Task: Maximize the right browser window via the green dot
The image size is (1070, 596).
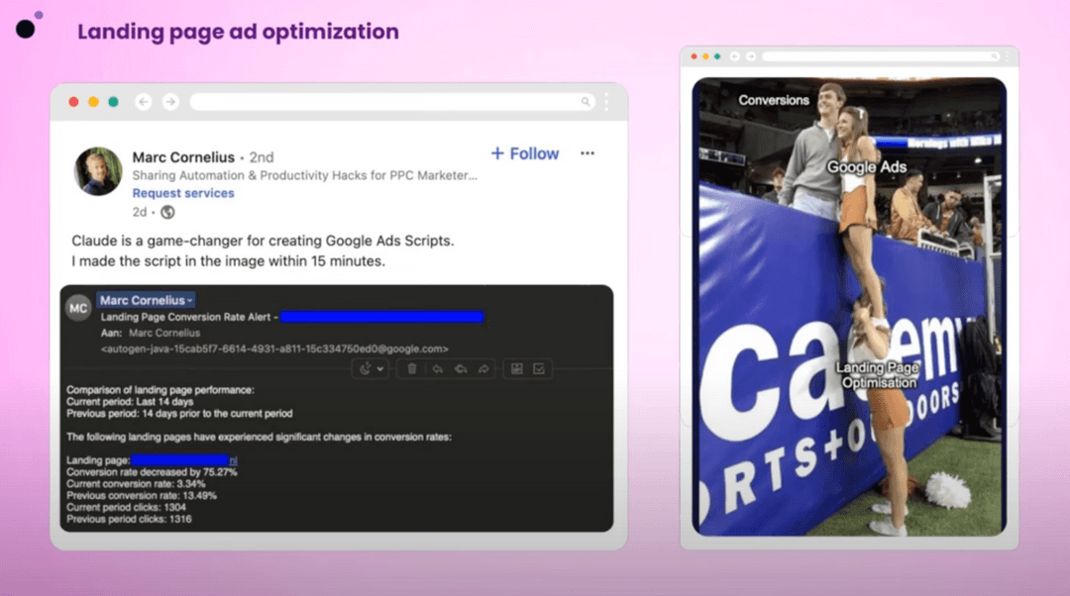Action: 717,56
